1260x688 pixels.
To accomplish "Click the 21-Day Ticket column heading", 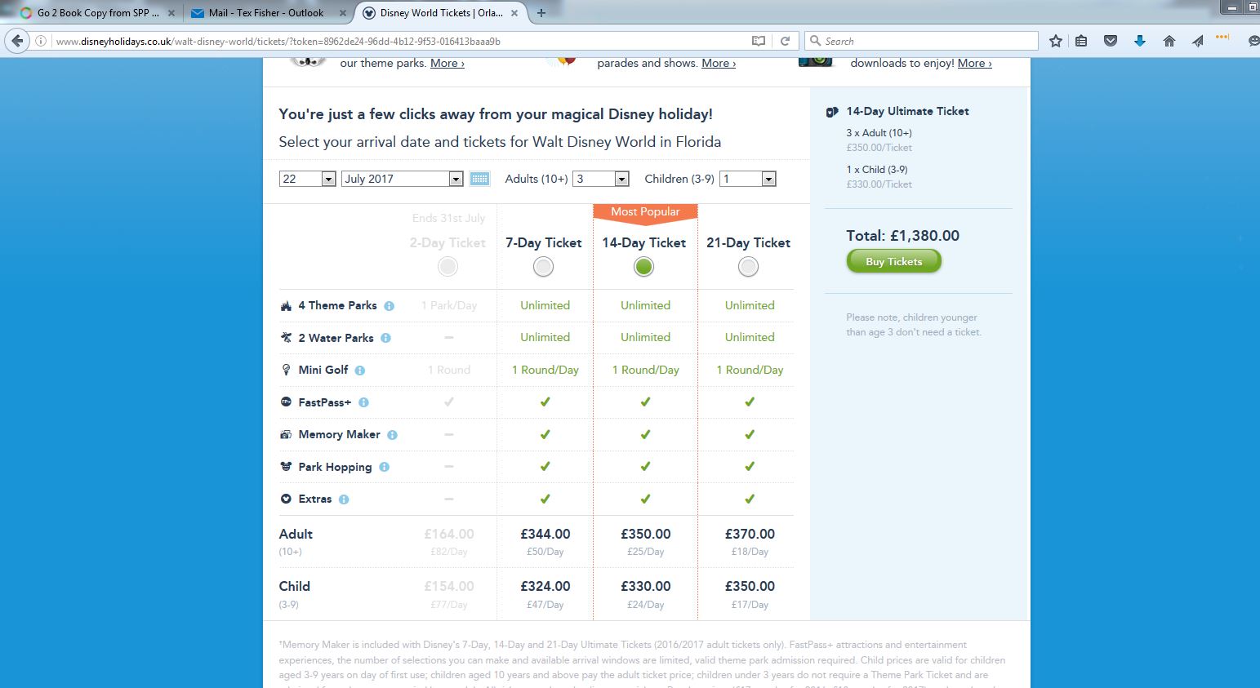I will click(748, 242).
